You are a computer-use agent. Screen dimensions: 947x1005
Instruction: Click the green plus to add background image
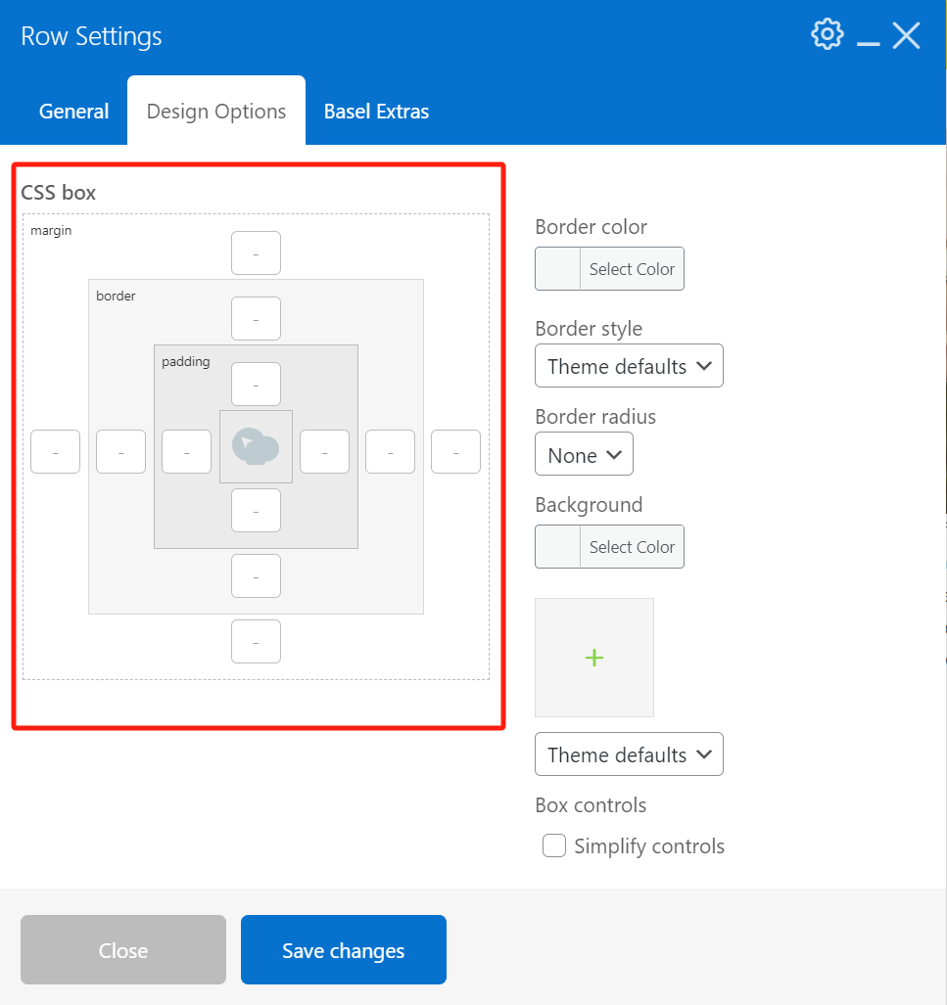point(593,658)
